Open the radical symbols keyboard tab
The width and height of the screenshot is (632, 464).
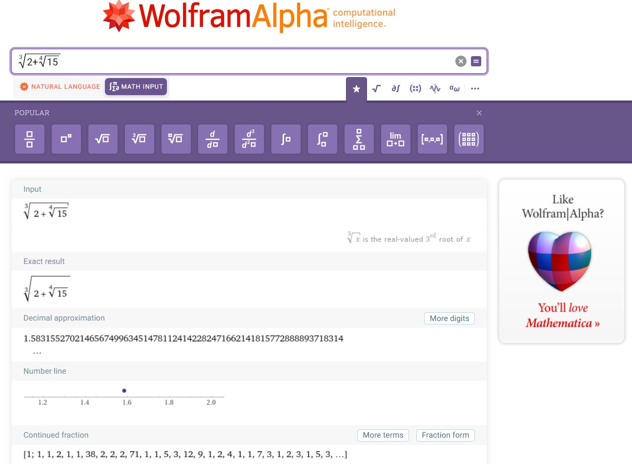376,88
